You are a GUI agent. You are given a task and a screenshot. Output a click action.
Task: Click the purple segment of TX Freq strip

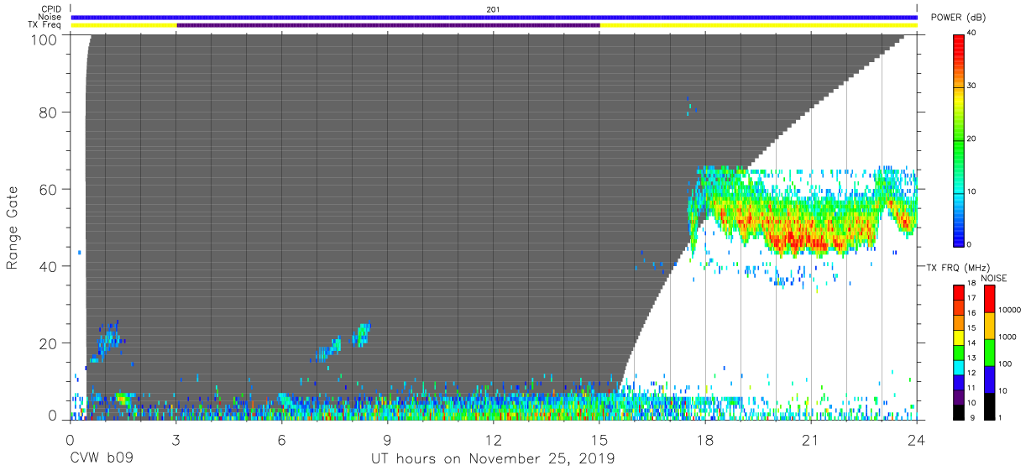388,25
